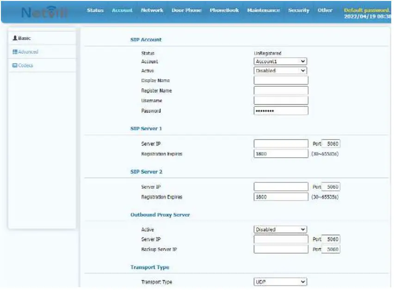Click the SIP Server 1 Server IP field
394x290 pixels.
click(x=281, y=144)
